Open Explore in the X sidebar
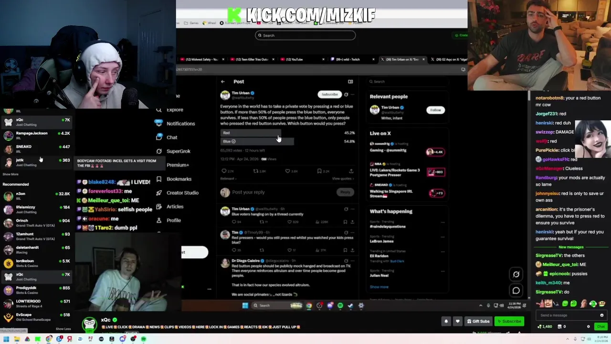 pyautogui.click(x=175, y=110)
